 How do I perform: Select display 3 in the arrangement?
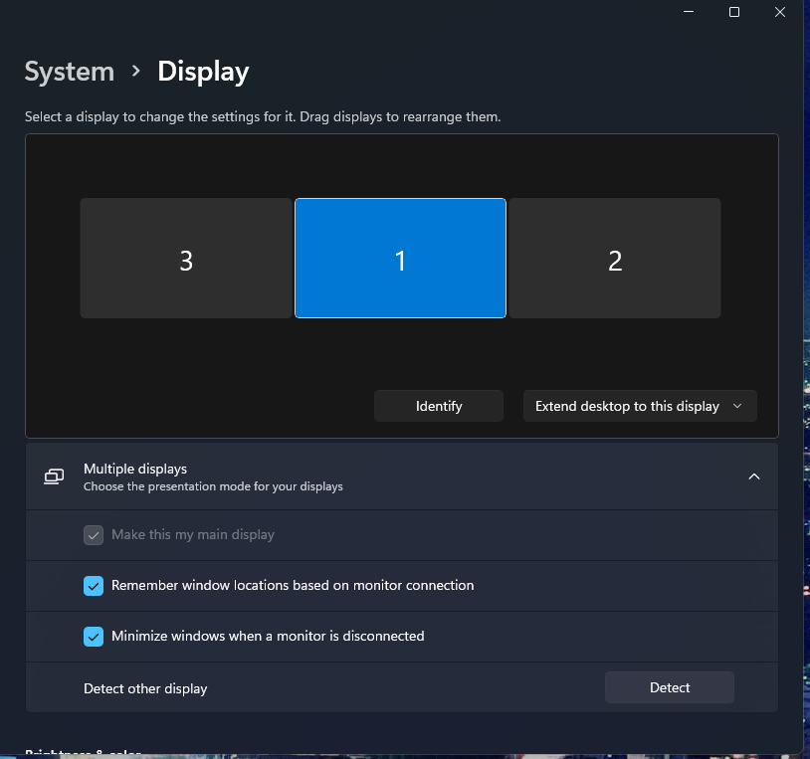point(185,259)
